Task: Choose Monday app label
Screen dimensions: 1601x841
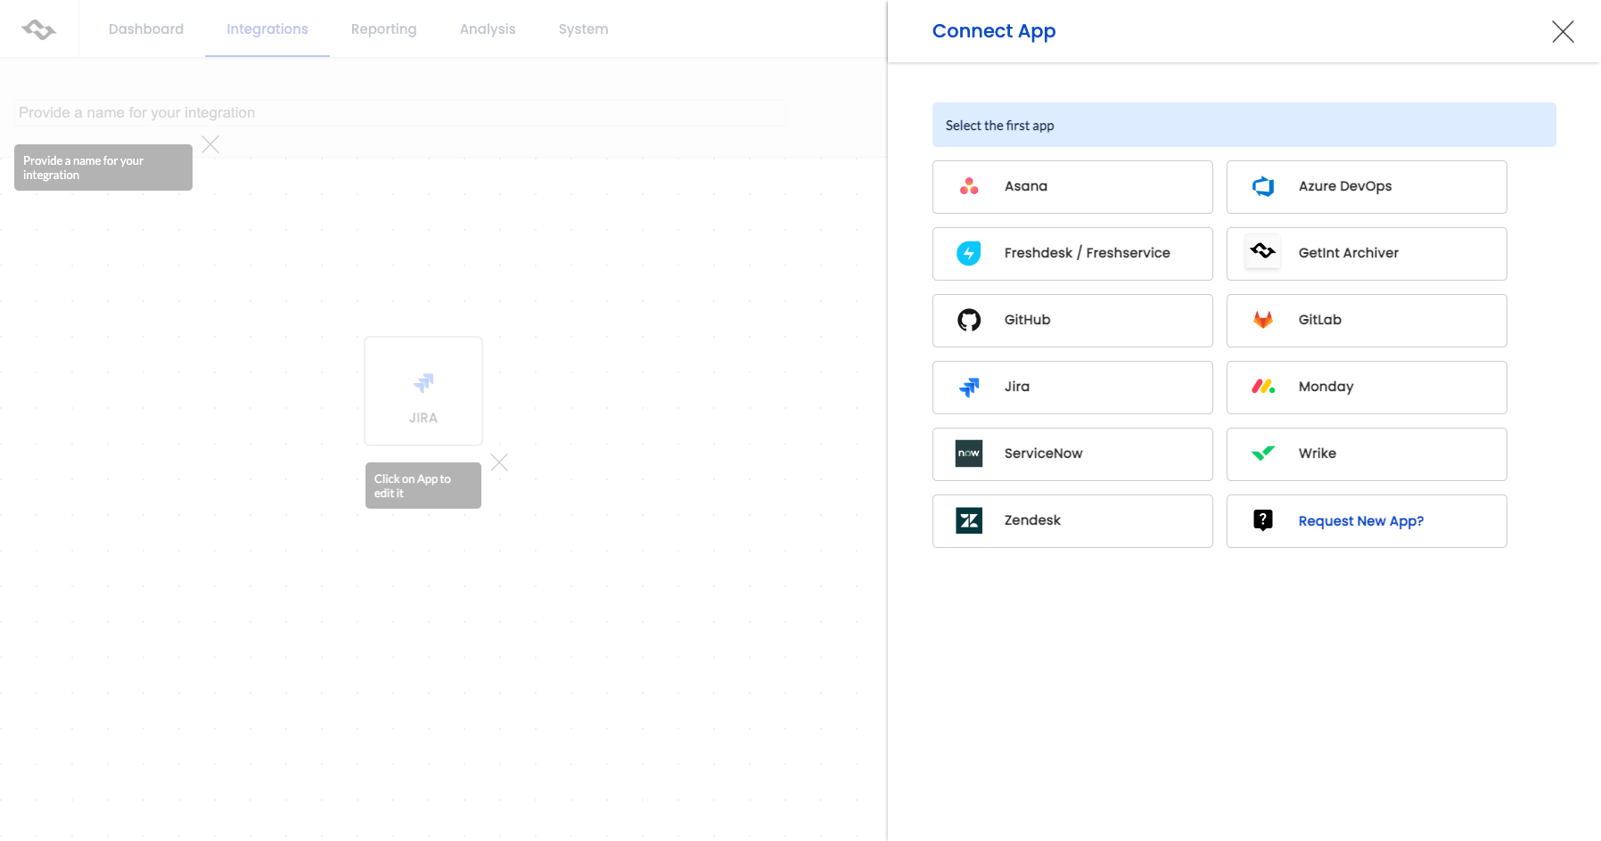Action: (1326, 387)
